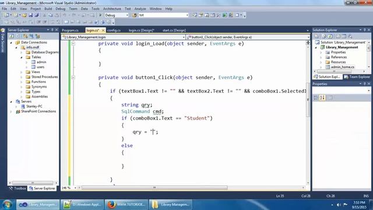Image resolution: width=373 pixels, height=210 pixels.
Task: Switch to the Program.cs tab
Action: tap(70, 30)
